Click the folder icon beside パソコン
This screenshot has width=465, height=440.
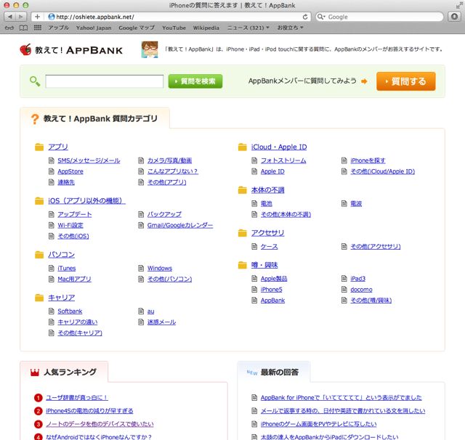point(39,255)
